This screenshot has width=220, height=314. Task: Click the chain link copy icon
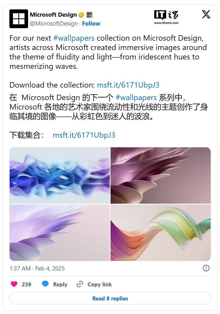(80, 284)
